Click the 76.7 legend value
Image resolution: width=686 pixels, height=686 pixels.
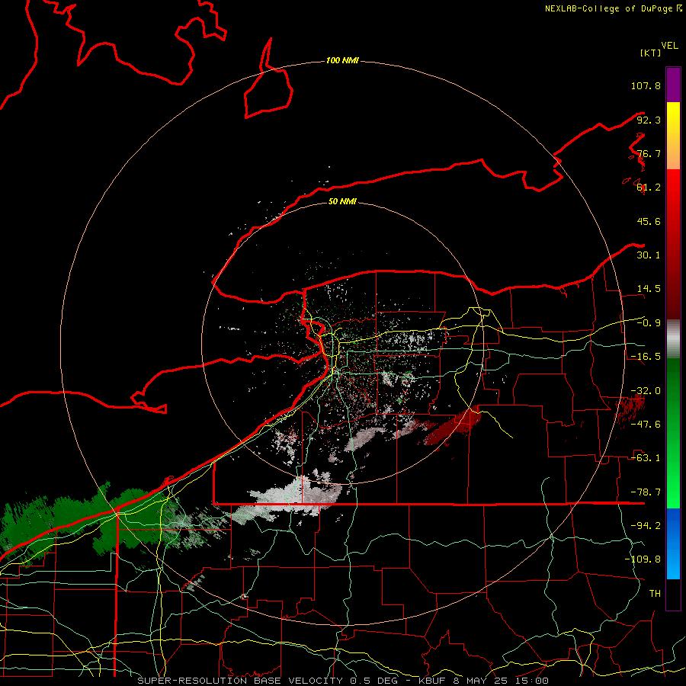pyautogui.click(x=649, y=153)
